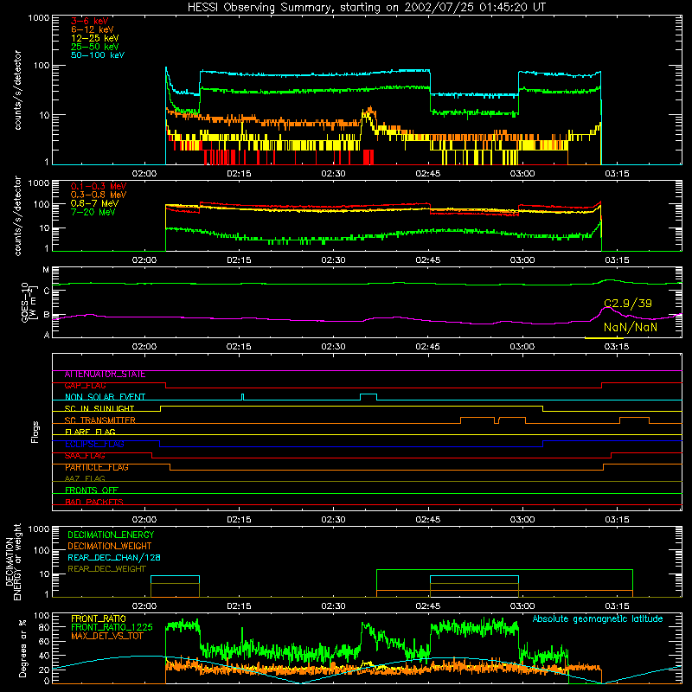Click the HESSI Observing Summary title text
The image size is (692, 692).
366,7
